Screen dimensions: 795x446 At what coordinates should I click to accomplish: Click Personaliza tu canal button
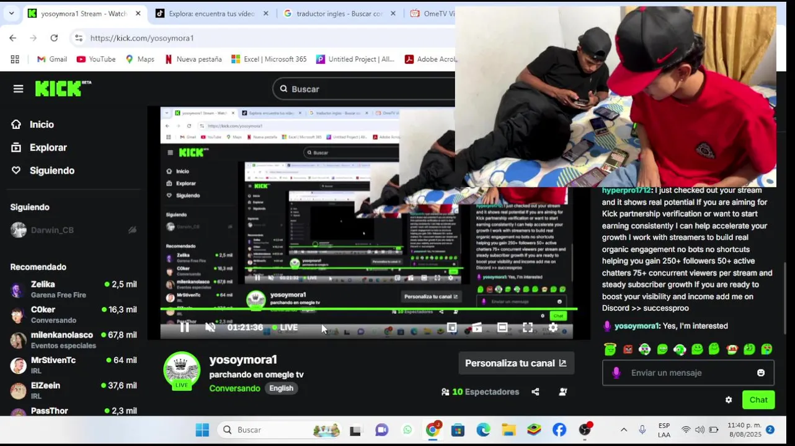(x=516, y=363)
